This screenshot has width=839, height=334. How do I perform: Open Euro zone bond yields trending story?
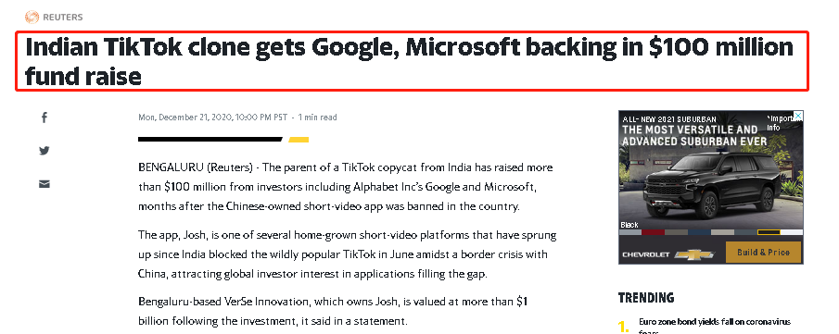(715, 327)
